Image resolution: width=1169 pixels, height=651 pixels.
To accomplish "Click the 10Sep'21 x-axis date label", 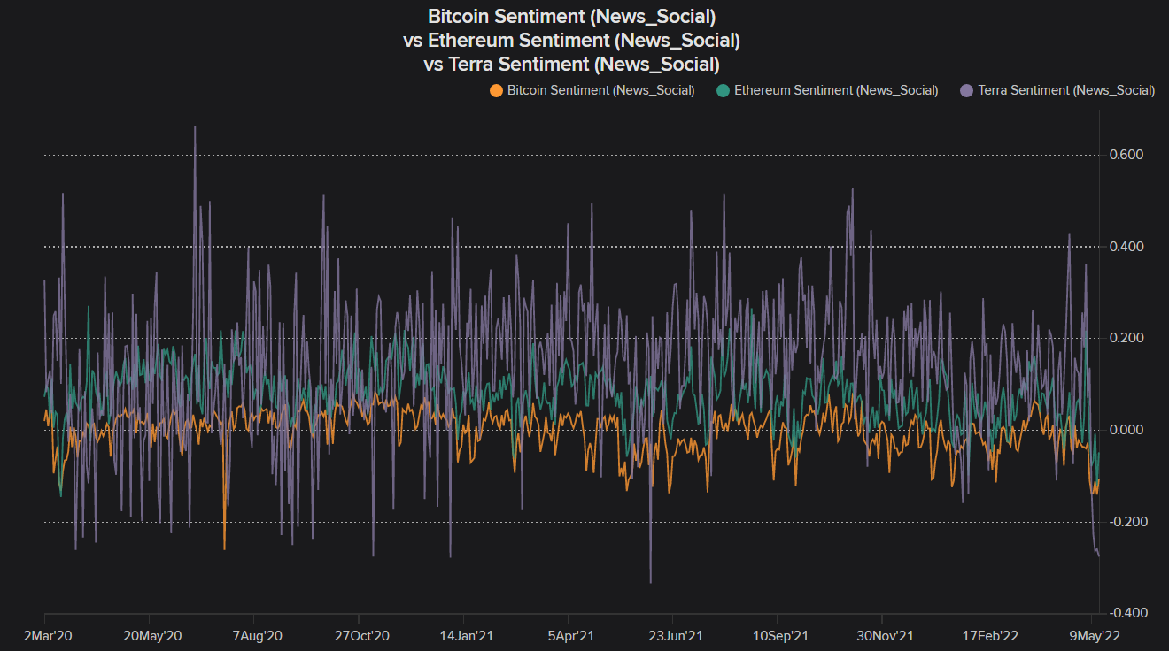I will [x=780, y=635].
